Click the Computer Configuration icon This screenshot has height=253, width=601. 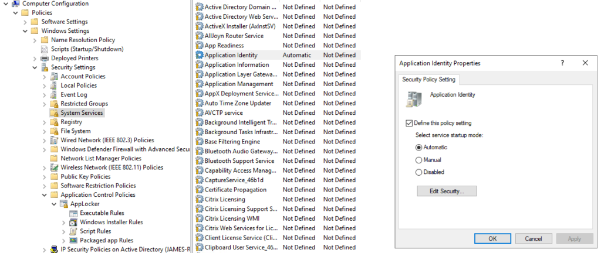click(15, 4)
